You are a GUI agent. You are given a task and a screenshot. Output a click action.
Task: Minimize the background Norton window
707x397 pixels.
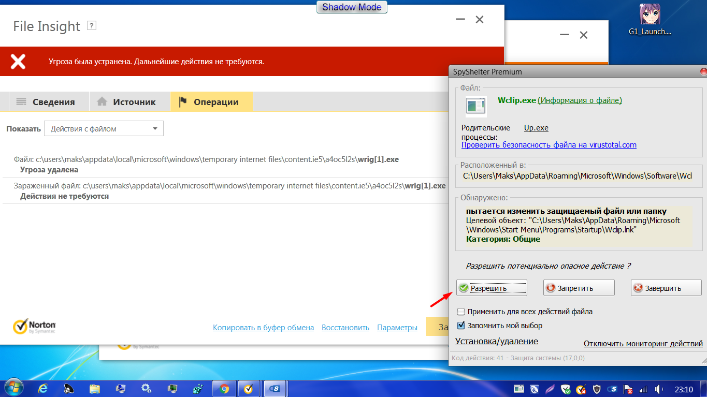pos(565,35)
